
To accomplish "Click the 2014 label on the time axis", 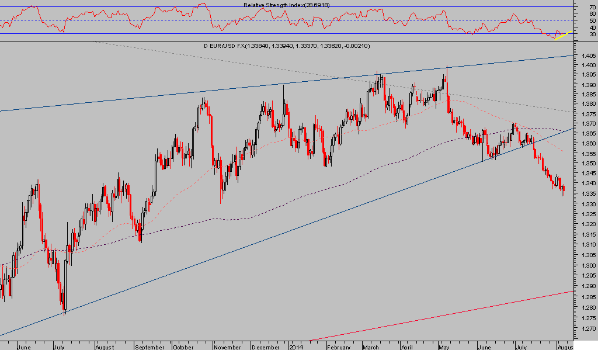I will tap(297, 346).
